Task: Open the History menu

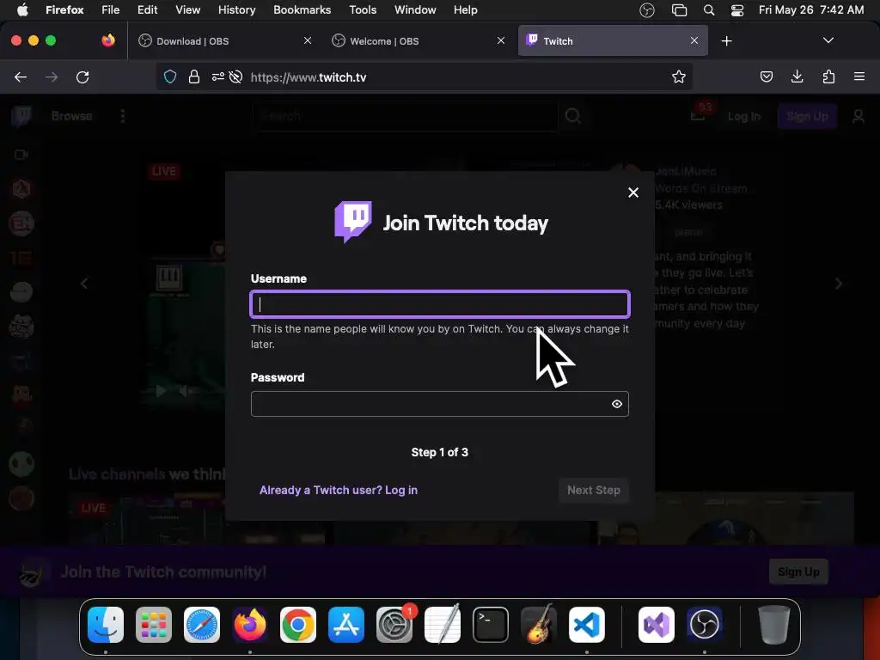Action: [x=236, y=9]
